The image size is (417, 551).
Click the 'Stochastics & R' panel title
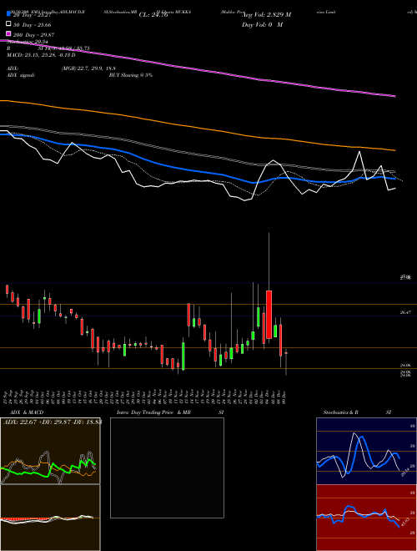(x=341, y=412)
